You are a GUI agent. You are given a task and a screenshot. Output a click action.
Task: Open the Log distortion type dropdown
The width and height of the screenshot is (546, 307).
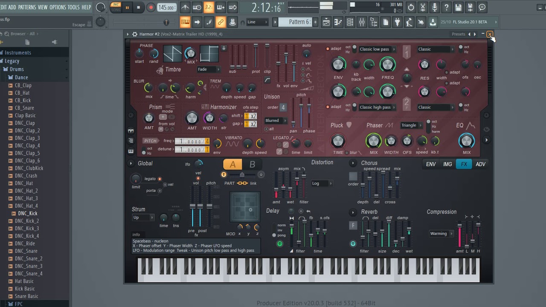(322, 183)
